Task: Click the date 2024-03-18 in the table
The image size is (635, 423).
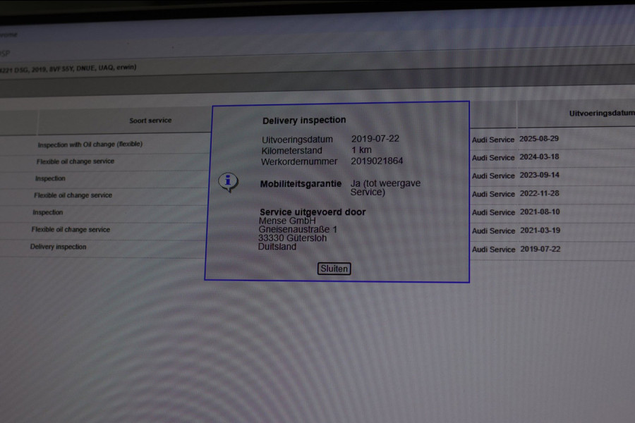Action: pyautogui.click(x=539, y=157)
